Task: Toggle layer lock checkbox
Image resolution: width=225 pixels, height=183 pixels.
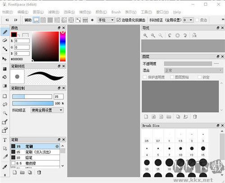Action: 199,77
